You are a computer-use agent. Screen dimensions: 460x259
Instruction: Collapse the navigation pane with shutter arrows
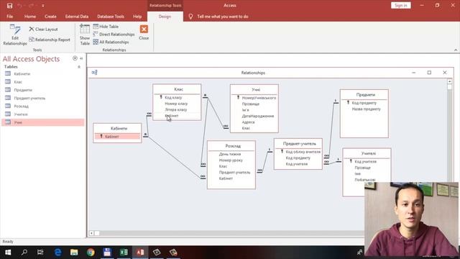pyautogui.click(x=81, y=58)
